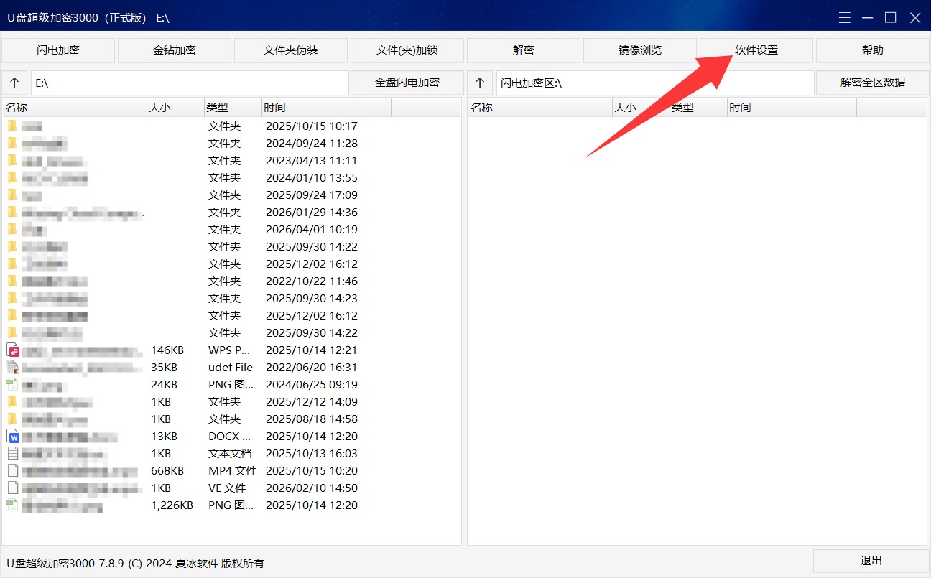
Task: Open the 帮助 help button
Action: tap(873, 50)
